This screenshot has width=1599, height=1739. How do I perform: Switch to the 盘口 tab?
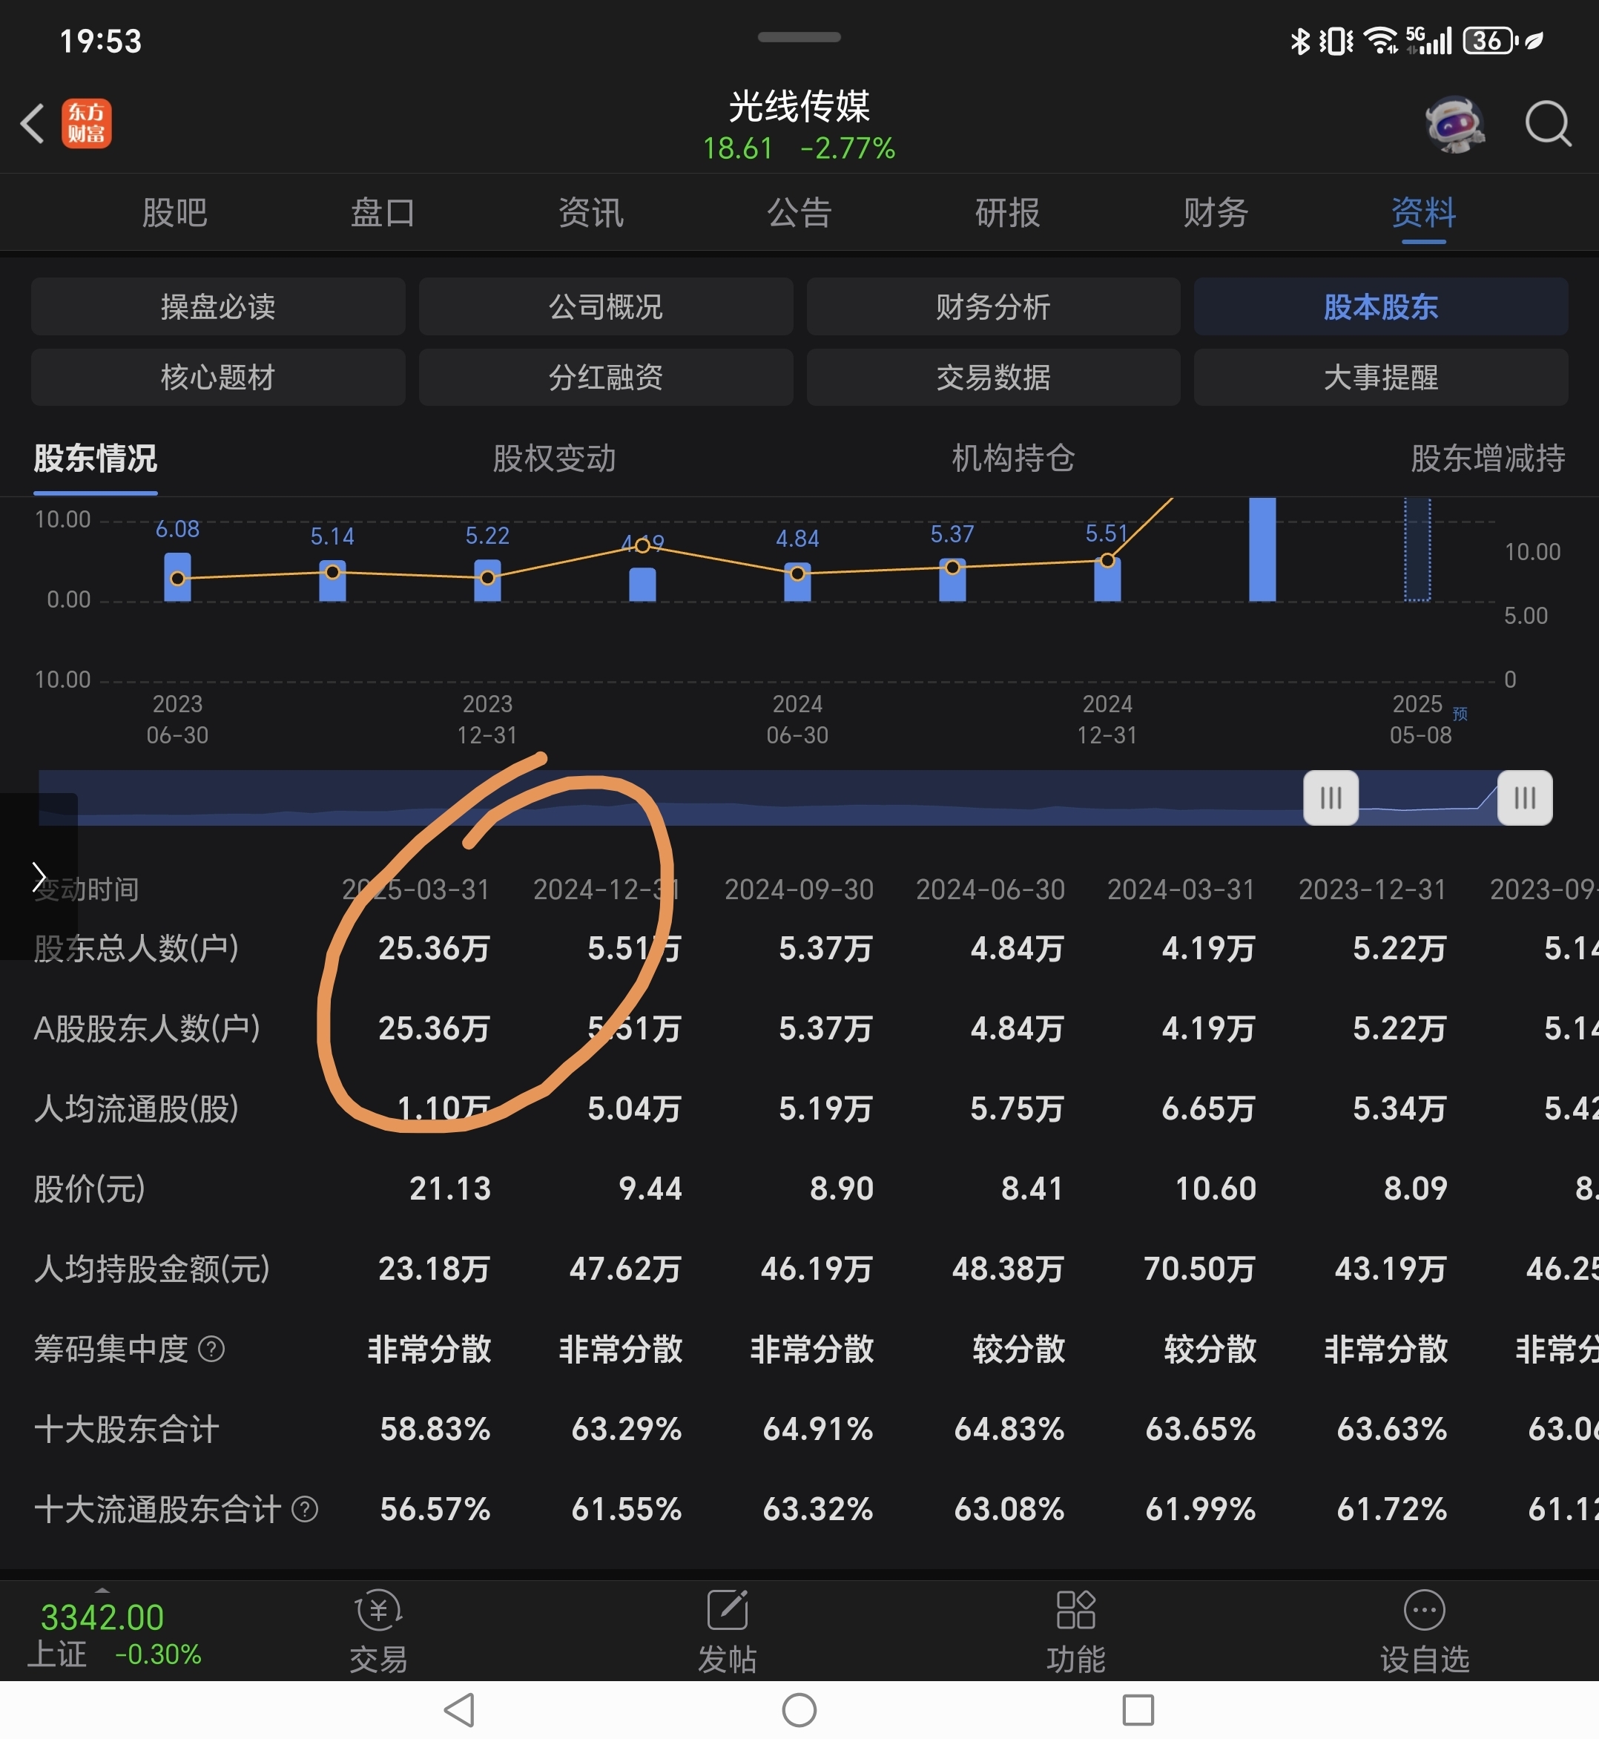[383, 213]
